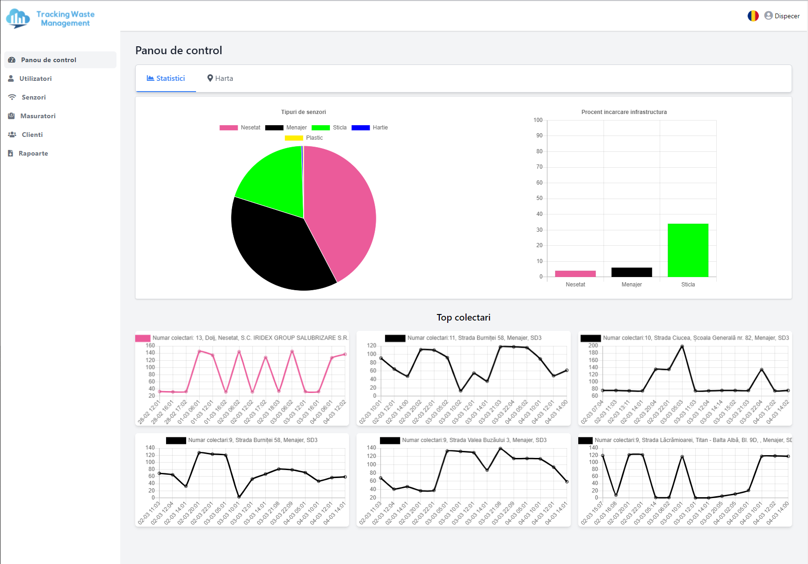Click the Procent incarcare infrastructura chart title

pyautogui.click(x=624, y=112)
